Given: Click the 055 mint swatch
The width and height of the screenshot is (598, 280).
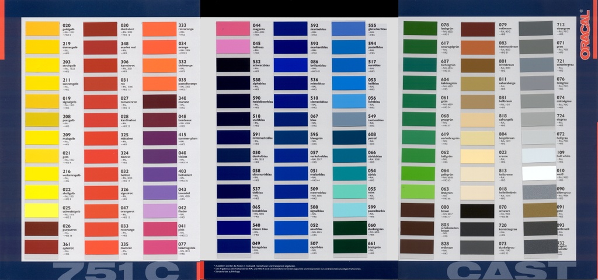Looking at the screenshot, I should [x=349, y=192].
